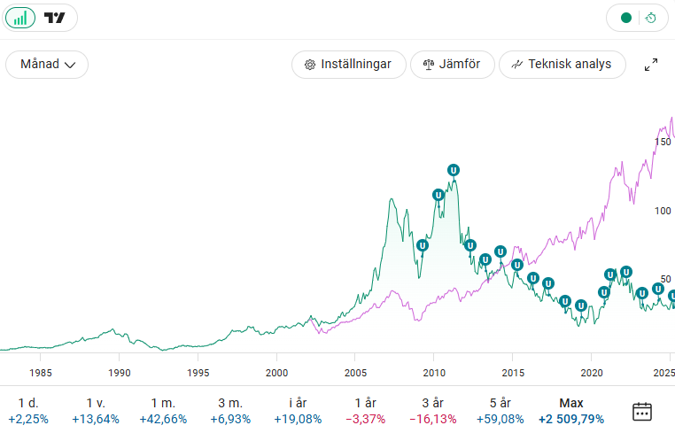Open the Månad interval dropdown

coord(47,64)
